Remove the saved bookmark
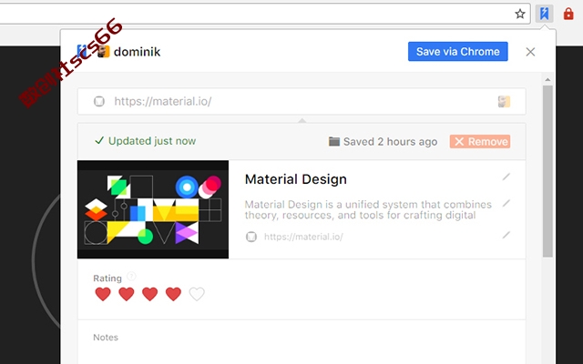This screenshot has width=583, height=364. click(480, 142)
